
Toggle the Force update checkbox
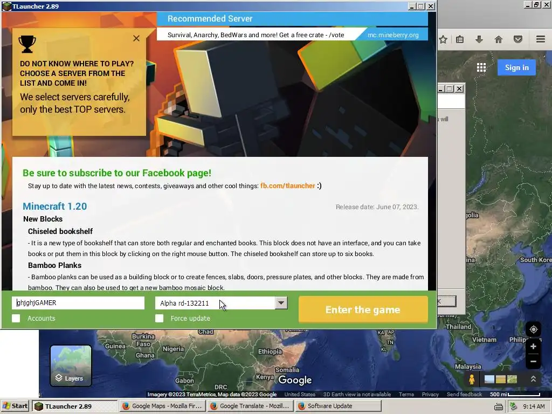pyautogui.click(x=160, y=318)
